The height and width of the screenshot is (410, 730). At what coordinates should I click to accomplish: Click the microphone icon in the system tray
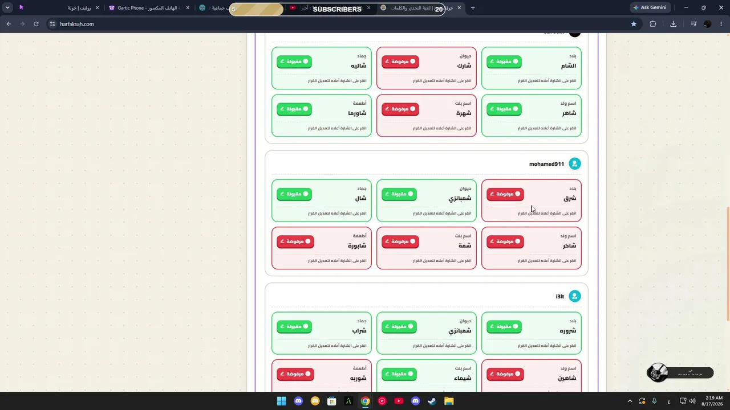tap(655, 401)
